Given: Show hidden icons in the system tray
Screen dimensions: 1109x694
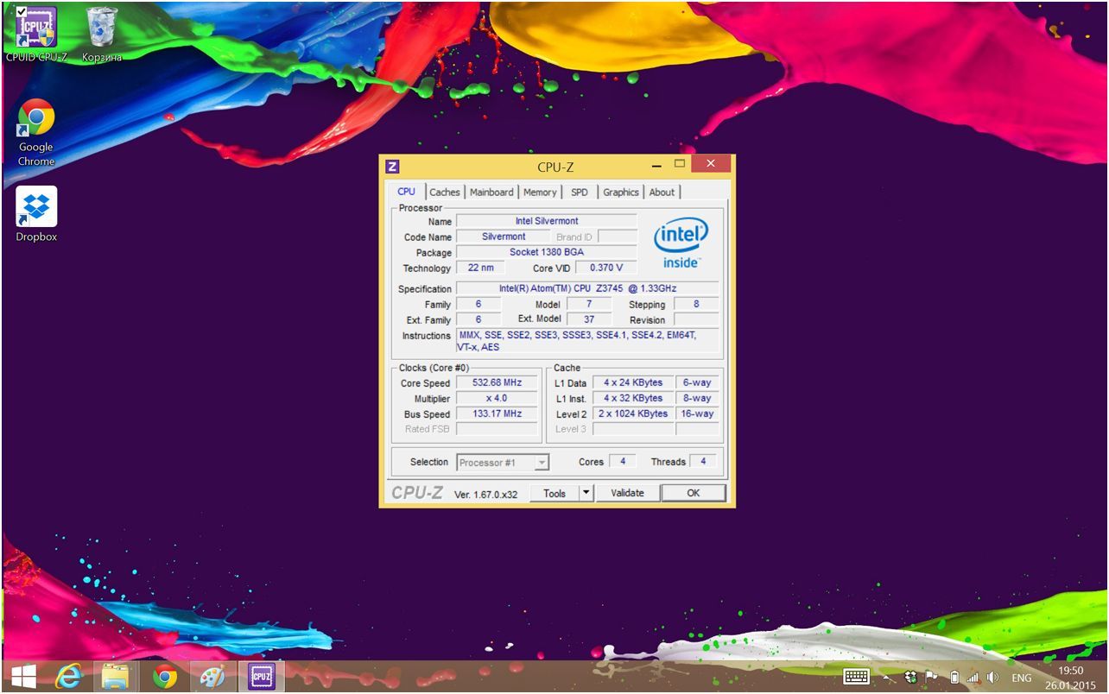Looking at the screenshot, I should 887,678.
